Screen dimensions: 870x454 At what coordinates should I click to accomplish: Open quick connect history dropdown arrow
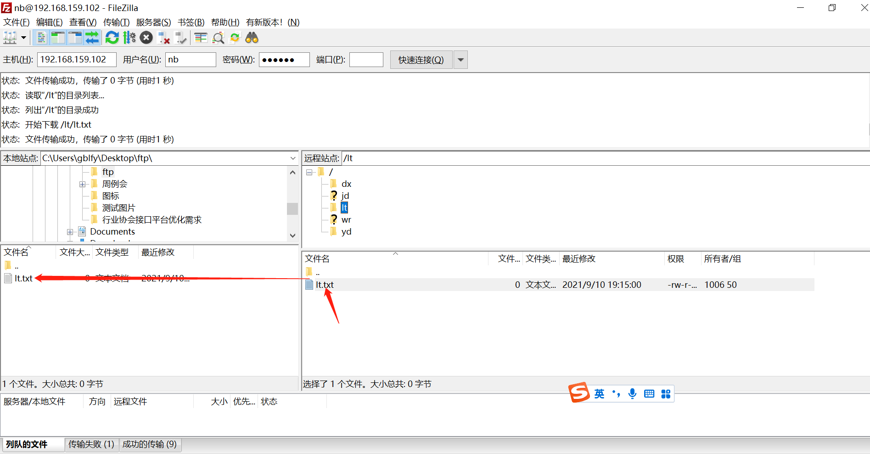(x=460, y=60)
